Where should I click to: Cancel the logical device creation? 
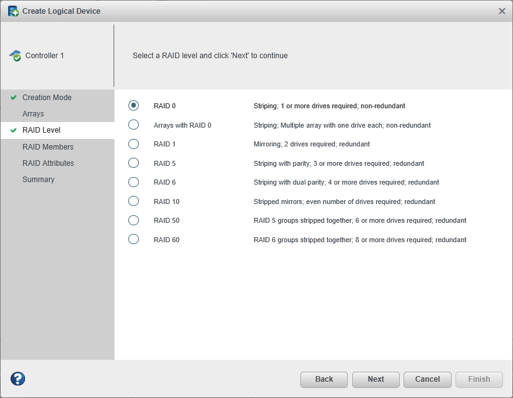pyautogui.click(x=428, y=379)
